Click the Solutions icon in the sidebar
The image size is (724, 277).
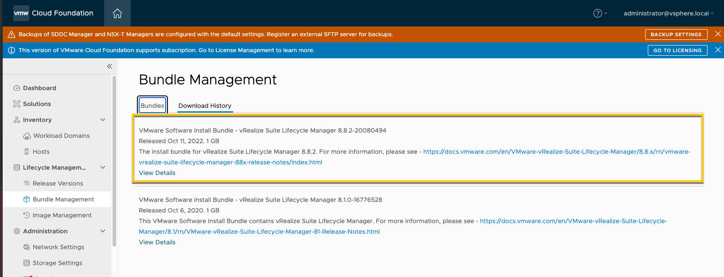(17, 104)
